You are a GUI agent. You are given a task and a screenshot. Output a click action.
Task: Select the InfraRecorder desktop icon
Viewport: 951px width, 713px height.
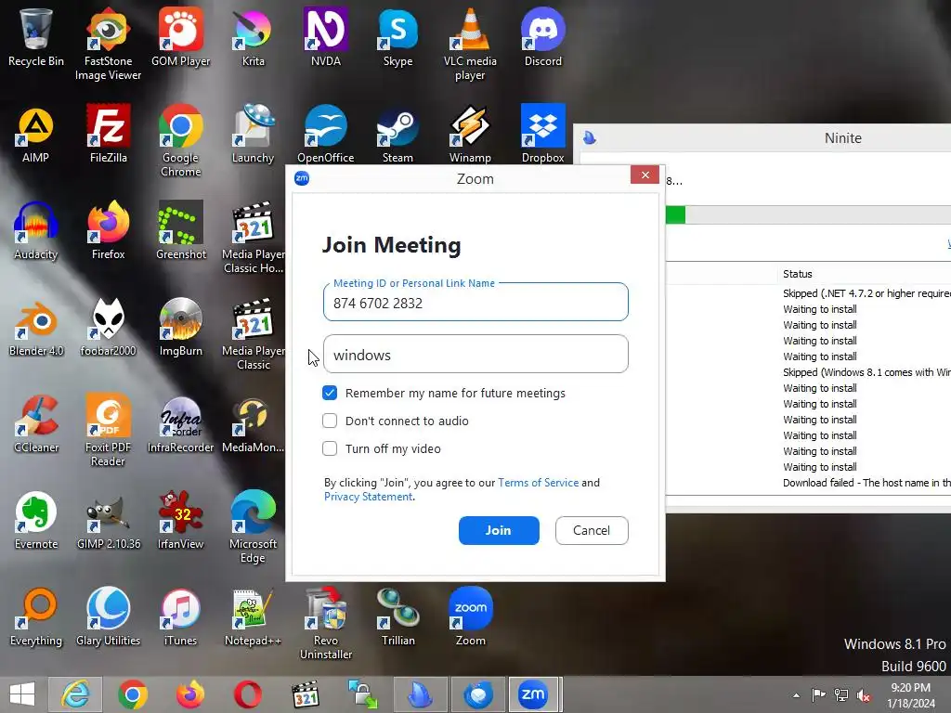[181, 423]
